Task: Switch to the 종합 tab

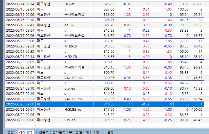Action: pos(10,132)
